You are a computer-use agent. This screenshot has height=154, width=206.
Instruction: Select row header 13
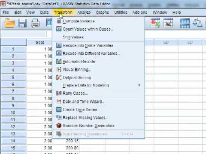pyautogui.click(x=13, y=134)
